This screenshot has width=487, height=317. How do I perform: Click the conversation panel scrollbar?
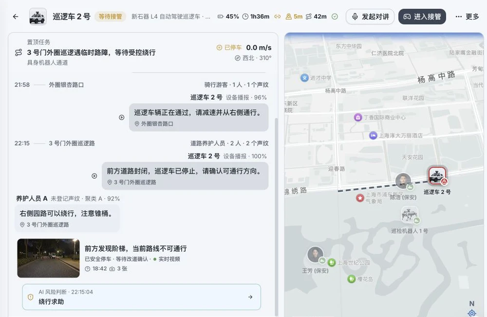click(277, 217)
